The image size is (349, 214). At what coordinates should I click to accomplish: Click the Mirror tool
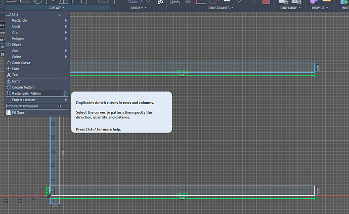16,81
